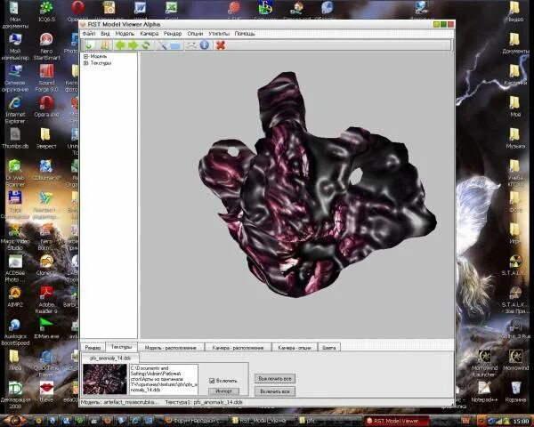Click the Morrowind Launcher desktop icon

coord(484,363)
